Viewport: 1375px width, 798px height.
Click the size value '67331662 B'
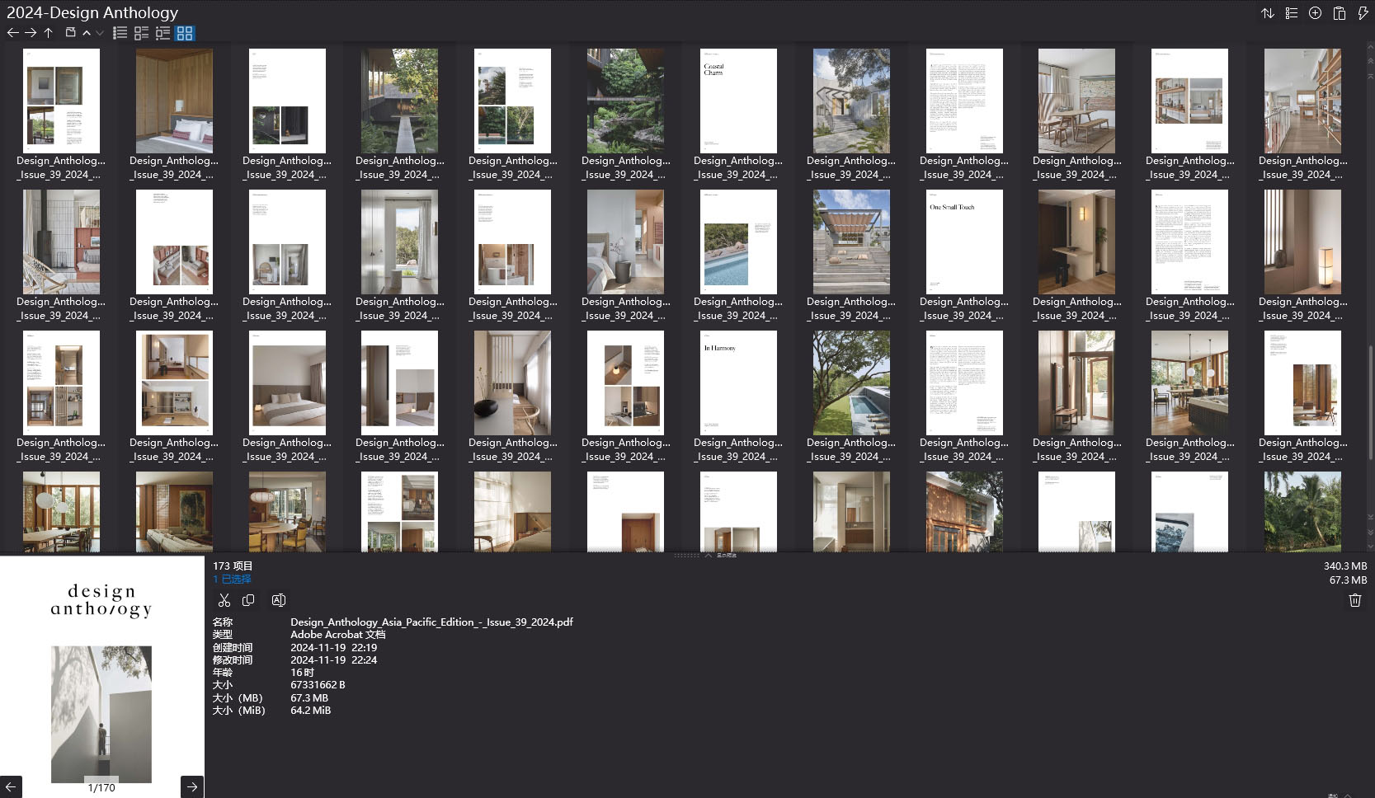click(318, 685)
